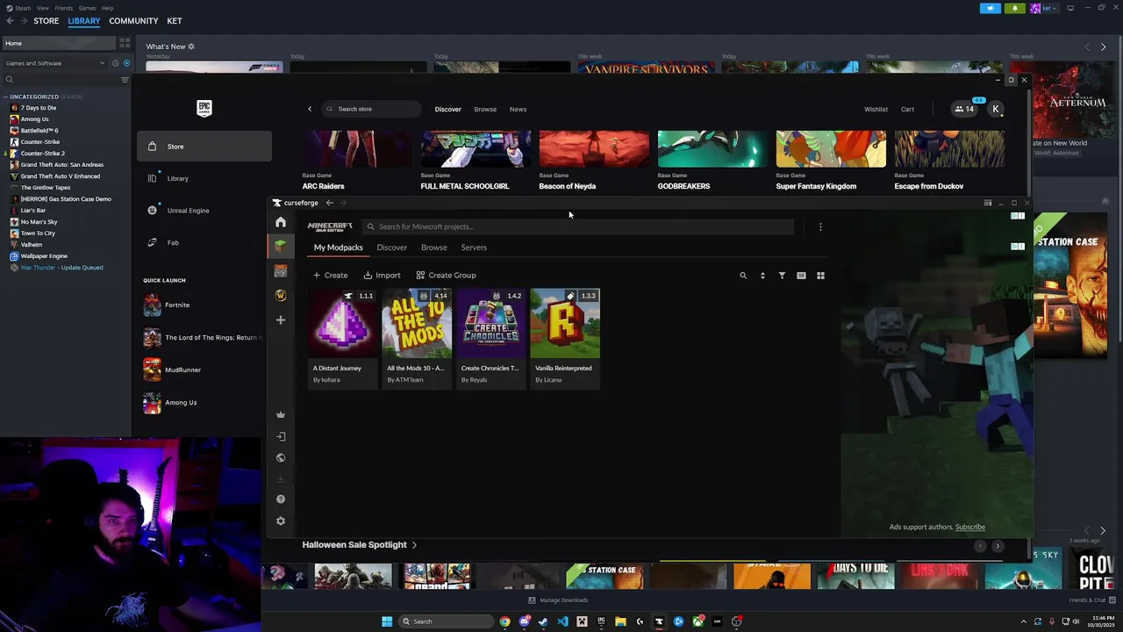The image size is (1123, 632).
Task: Open CurseForge Discover tab
Action: pos(392,248)
